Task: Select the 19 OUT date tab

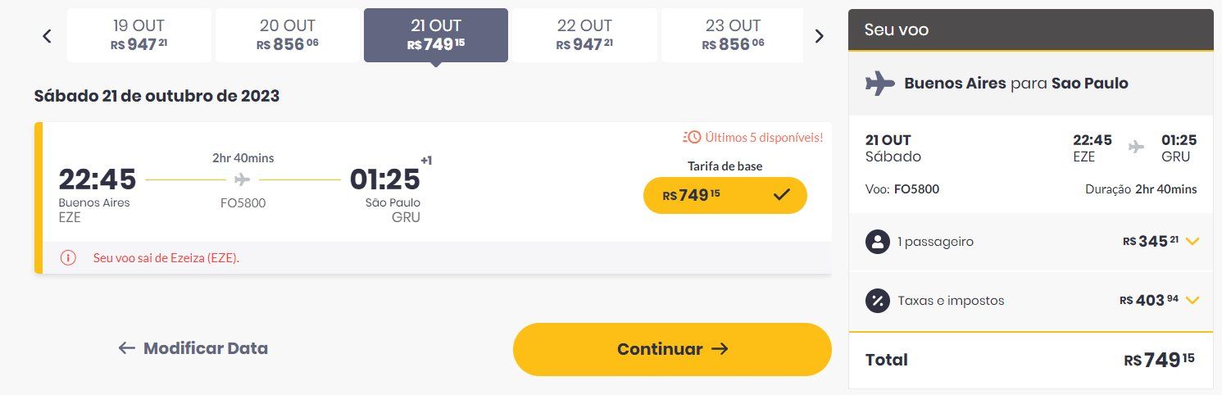Action: coord(139,35)
